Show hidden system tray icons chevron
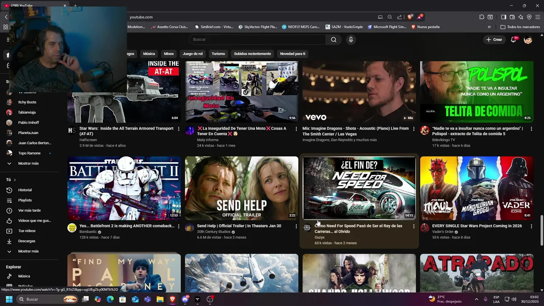Screen dimensions: 544x306 pos(476,299)
